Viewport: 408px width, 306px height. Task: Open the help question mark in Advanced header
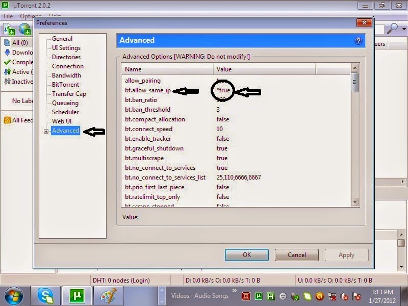coord(359,41)
